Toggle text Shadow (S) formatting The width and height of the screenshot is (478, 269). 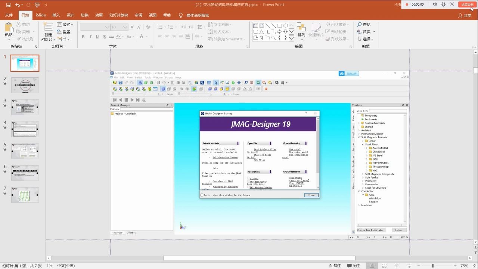pyautogui.click(x=104, y=37)
